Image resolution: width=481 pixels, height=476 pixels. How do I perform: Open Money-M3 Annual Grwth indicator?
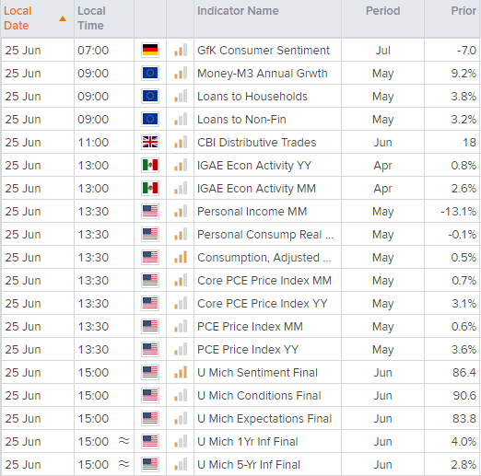click(x=263, y=74)
